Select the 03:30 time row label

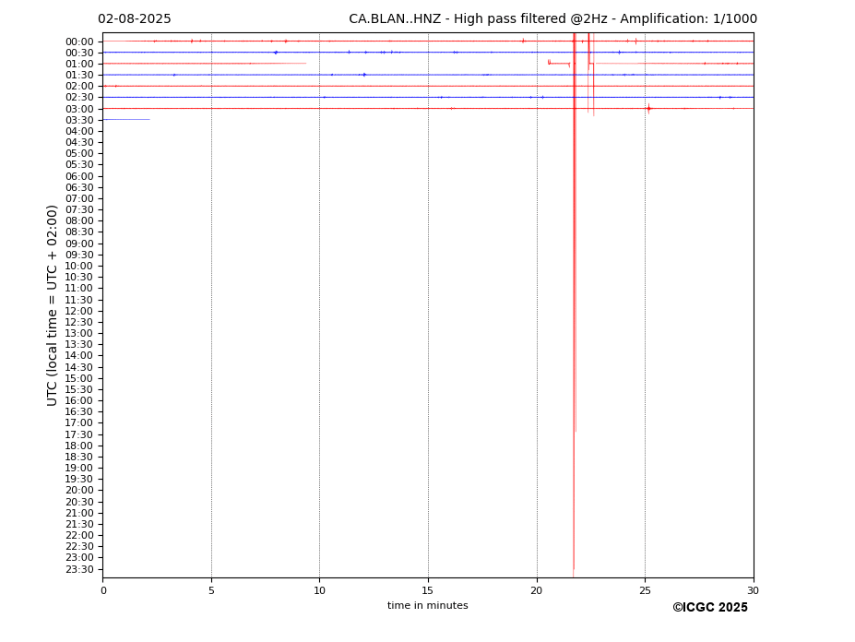point(79,120)
